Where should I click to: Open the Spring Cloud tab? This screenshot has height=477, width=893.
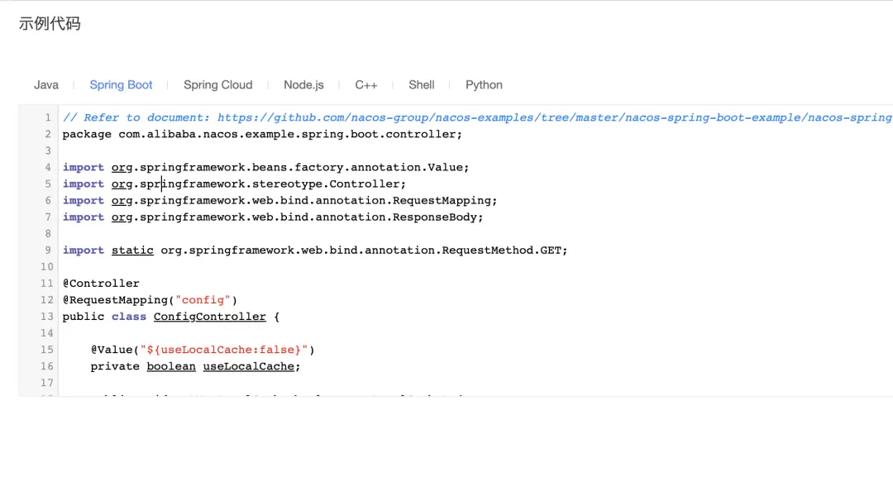(x=217, y=85)
